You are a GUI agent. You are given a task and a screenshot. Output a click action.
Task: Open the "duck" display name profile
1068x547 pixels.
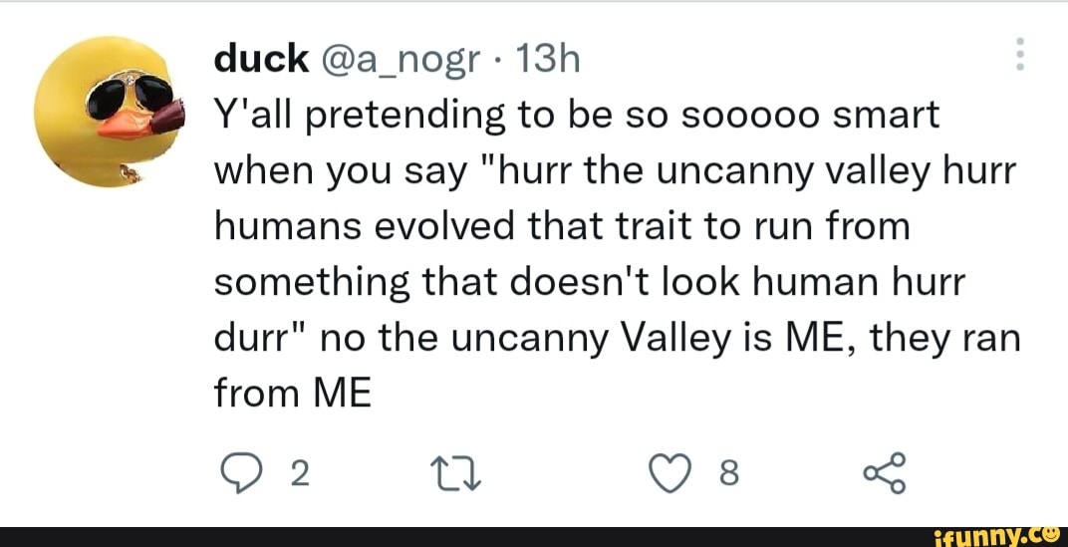point(262,61)
